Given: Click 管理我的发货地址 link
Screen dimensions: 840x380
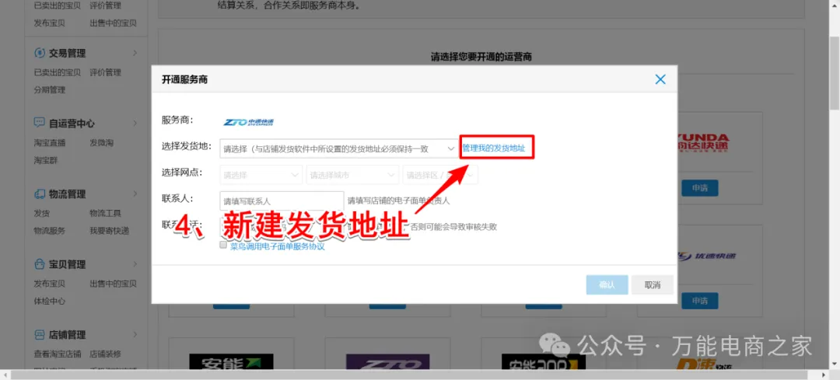Looking at the screenshot, I should pos(494,148).
